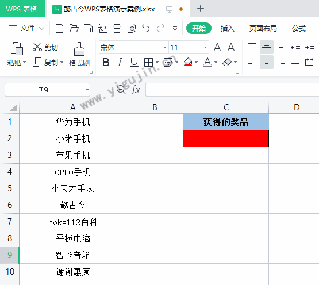This screenshot has height=285, width=319.
Task: Apply font color A button
Action: (x=207, y=62)
